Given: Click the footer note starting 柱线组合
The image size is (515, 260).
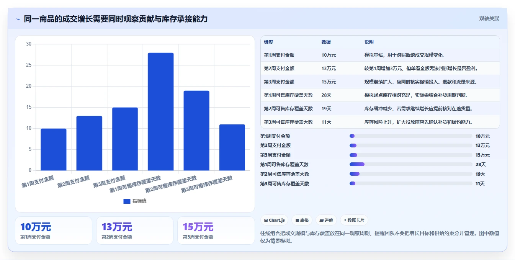Looking at the screenshot, I should point(379,237).
